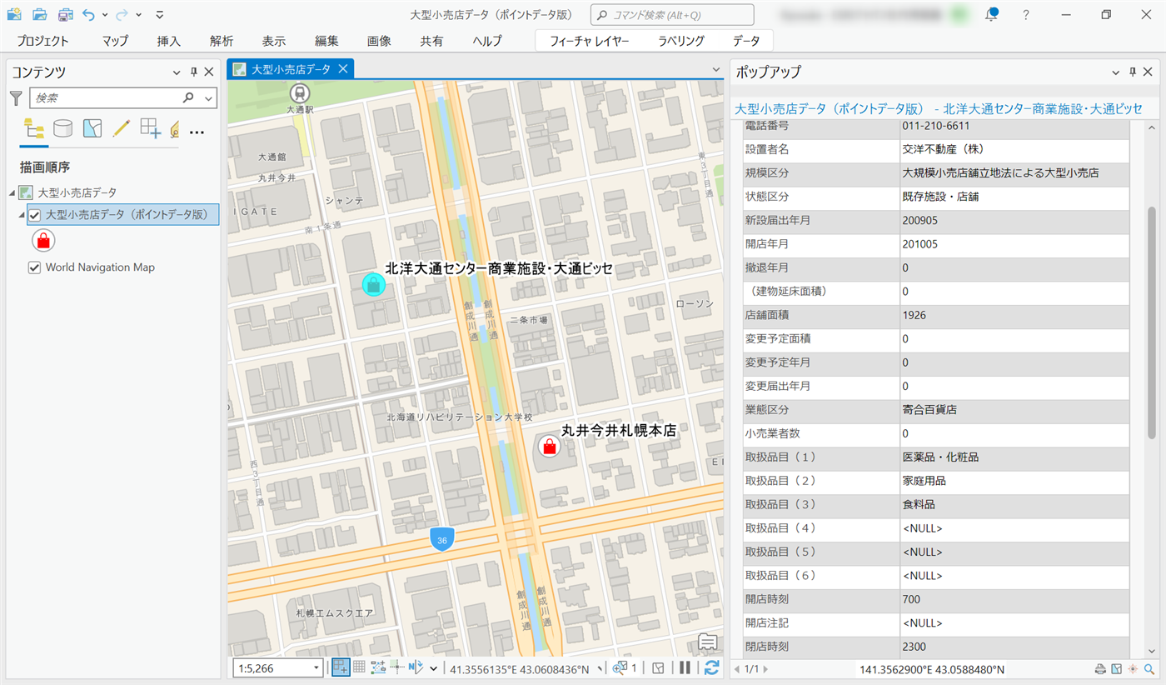Click the List By Drawing Order icon
The height and width of the screenshot is (685, 1166).
(34, 128)
